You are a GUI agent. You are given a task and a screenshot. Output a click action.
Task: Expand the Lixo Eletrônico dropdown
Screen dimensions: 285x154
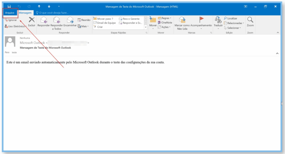[16, 26]
